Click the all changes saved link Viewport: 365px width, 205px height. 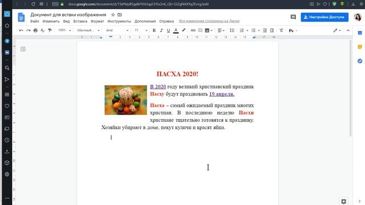[209, 21]
